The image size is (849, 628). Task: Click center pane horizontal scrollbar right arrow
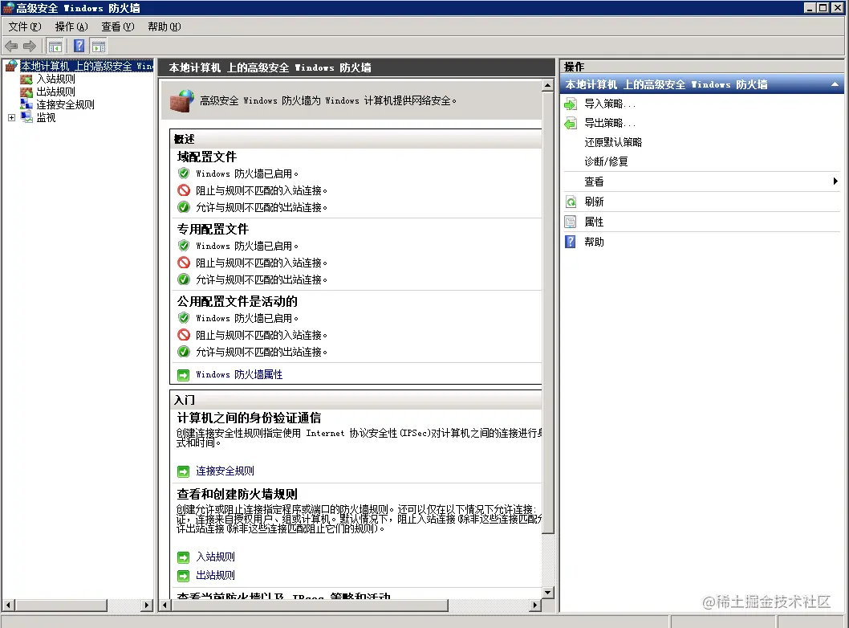pos(535,606)
